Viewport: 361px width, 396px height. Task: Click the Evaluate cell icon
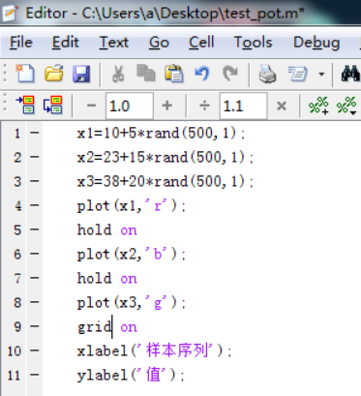[x=25, y=105]
